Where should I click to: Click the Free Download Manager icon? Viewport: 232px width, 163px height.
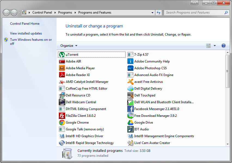coord(130,116)
